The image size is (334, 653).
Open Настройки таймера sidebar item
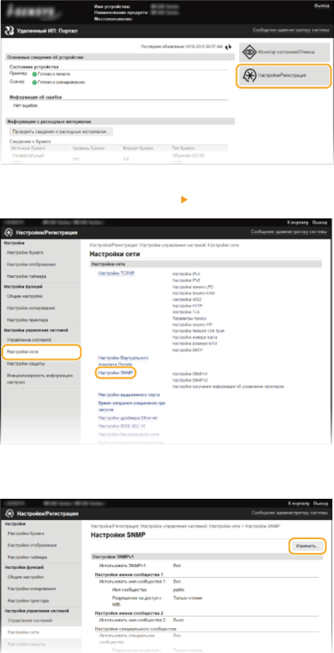(x=26, y=276)
